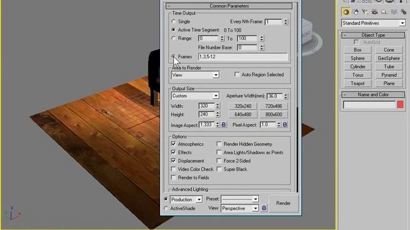Screen dimensions: 410x230
Task: Lock the render View to Perspective
Action: (264, 208)
